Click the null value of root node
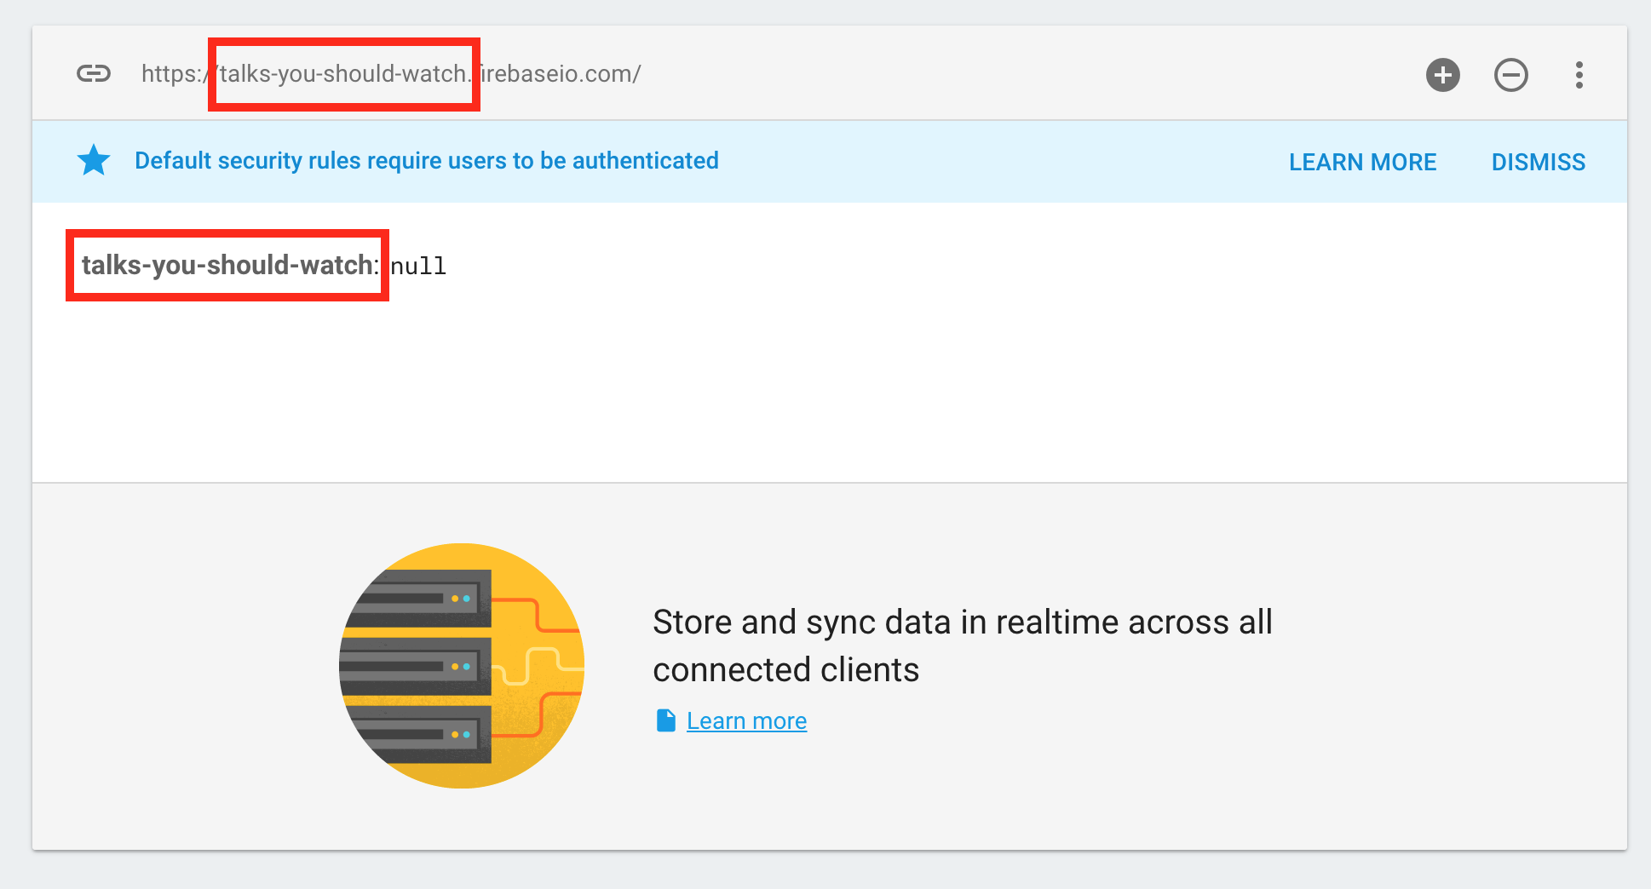Screen dimensions: 1651x889 click(x=418, y=267)
